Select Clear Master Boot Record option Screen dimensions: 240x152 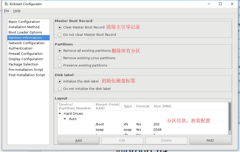60,27
